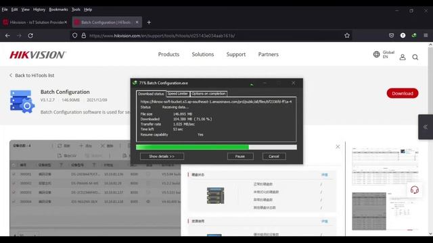
Task: Toggle checkbox for row 000002
Action: 14,183
